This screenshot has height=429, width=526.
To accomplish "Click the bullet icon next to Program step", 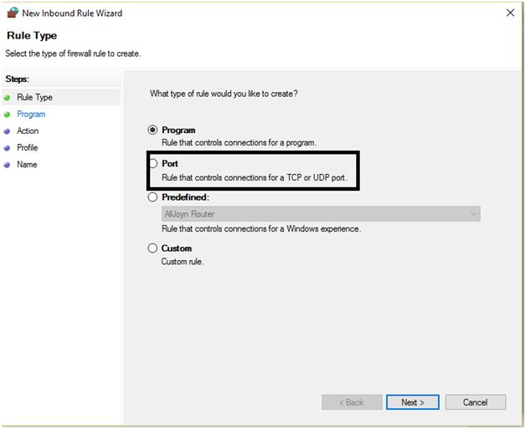I will coord(8,115).
